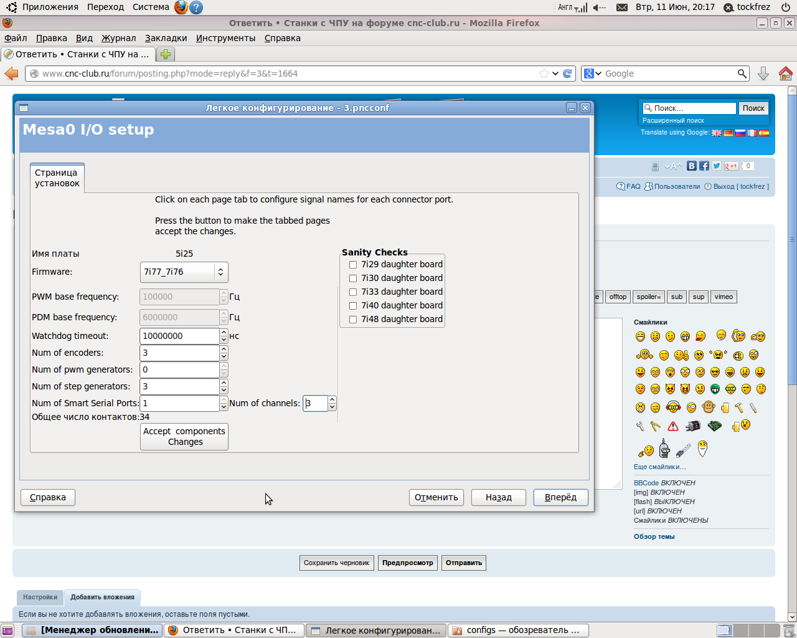
Task: Reload the page using the address bar icon
Action: (x=567, y=74)
